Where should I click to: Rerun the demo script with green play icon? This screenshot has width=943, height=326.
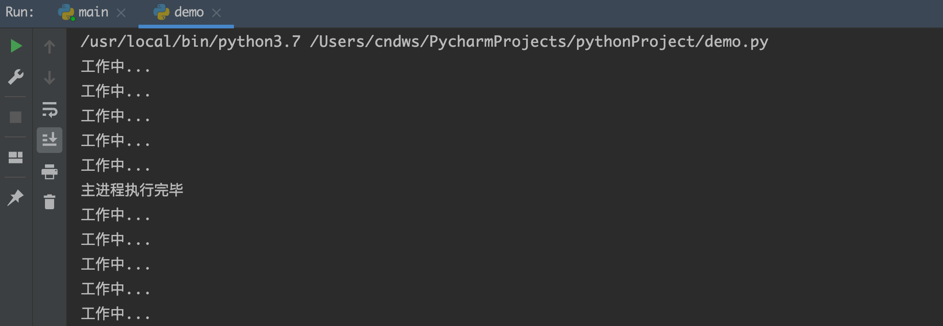pyautogui.click(x=16, y=46)
